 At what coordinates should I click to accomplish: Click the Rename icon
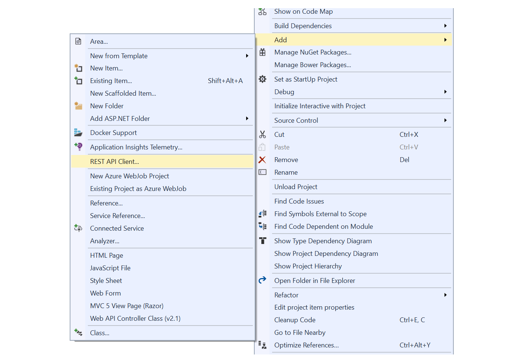pyautogui.click(x=262, y=172)
